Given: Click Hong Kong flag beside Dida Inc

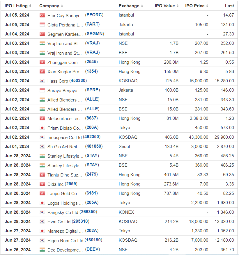Looking at the screenshot, I should pos(42,184).
